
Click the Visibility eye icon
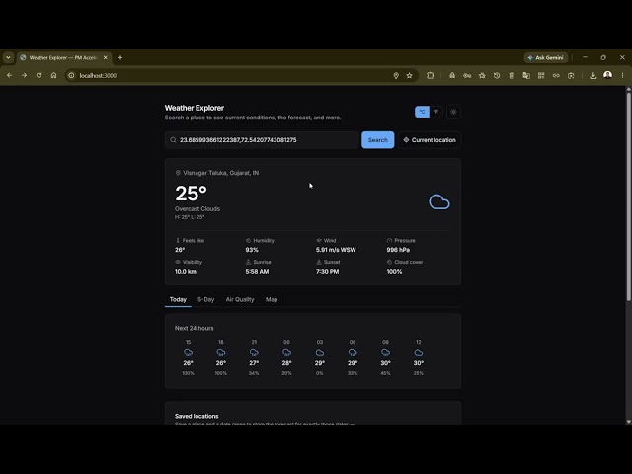pyautogui.click(x=178, y=262)
